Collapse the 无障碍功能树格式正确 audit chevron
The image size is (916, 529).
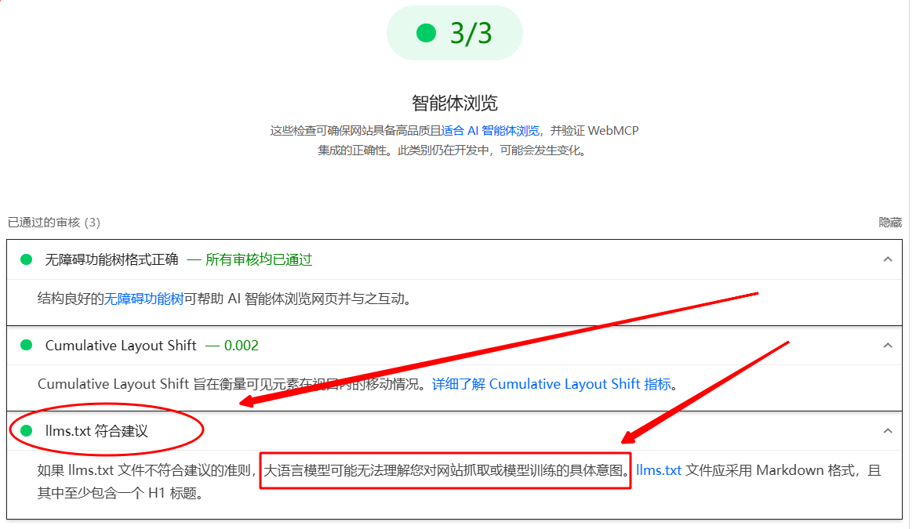(888, 259)
